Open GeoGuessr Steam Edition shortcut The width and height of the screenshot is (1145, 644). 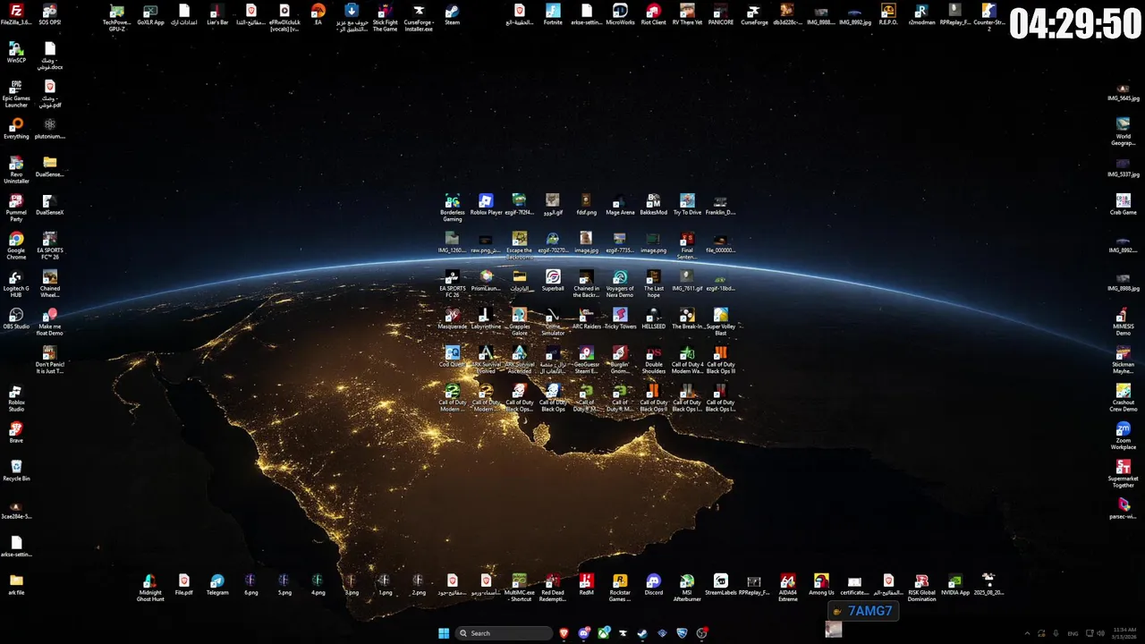tap(587, 360)
